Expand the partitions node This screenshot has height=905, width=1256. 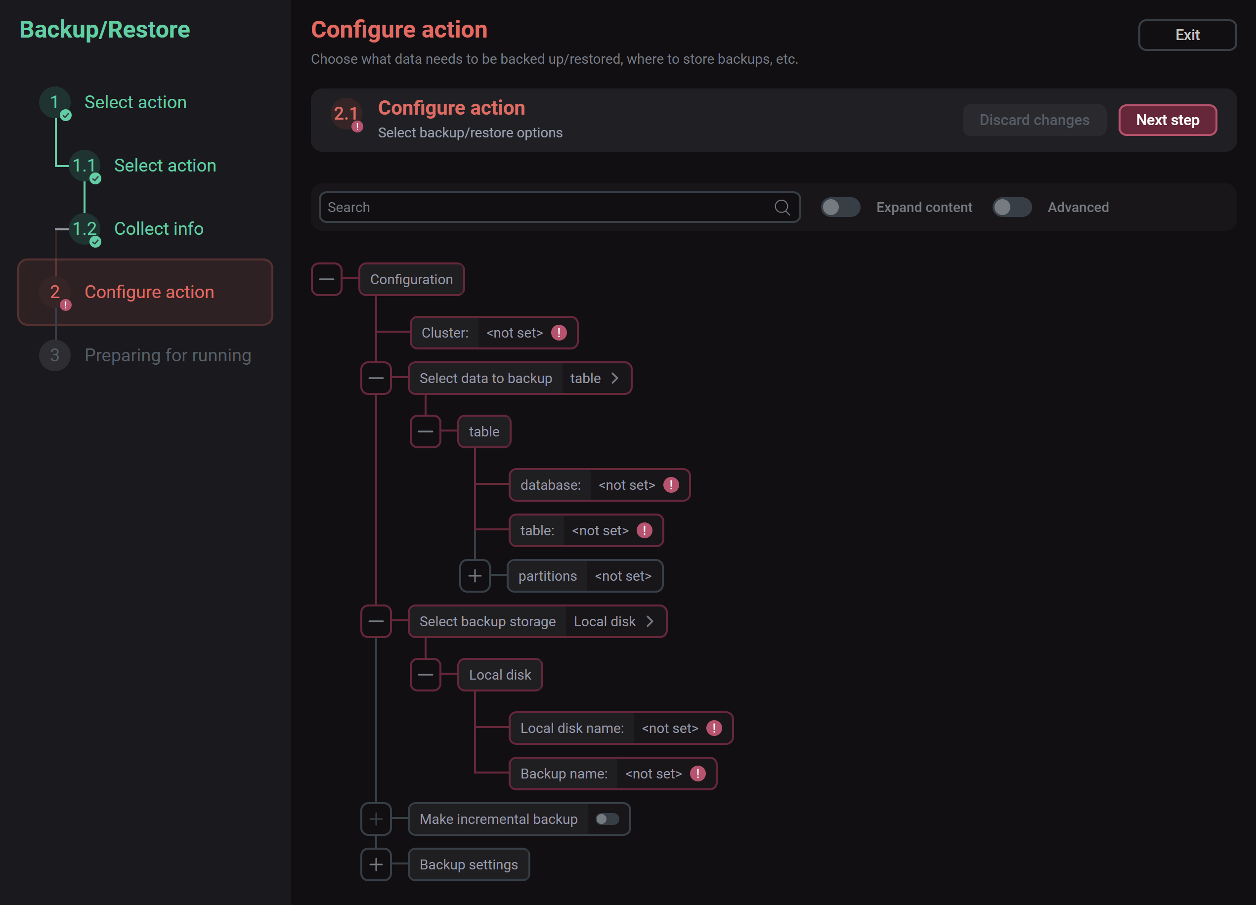coord(475,576)
